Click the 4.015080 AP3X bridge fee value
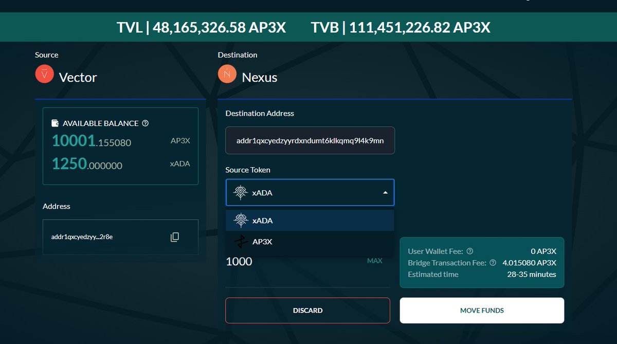 pyautogui.click(x=530, y=263)
